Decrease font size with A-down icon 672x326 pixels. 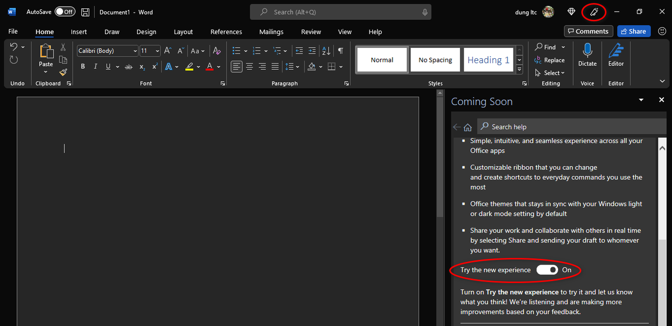click(x=180, y=51)
